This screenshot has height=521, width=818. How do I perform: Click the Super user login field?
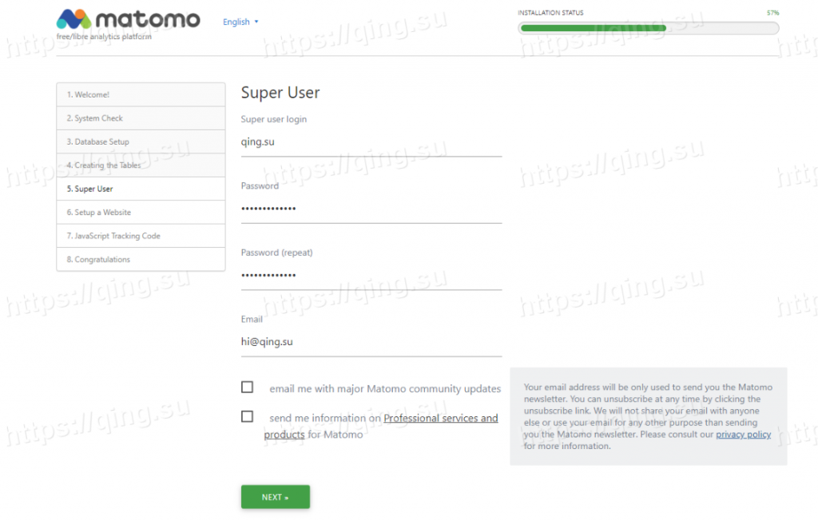pos(371,142)
